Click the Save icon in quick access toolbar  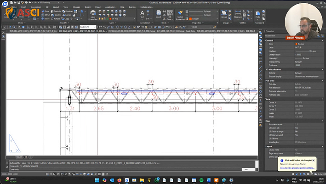pyautogui.click(x=19, y=2)
